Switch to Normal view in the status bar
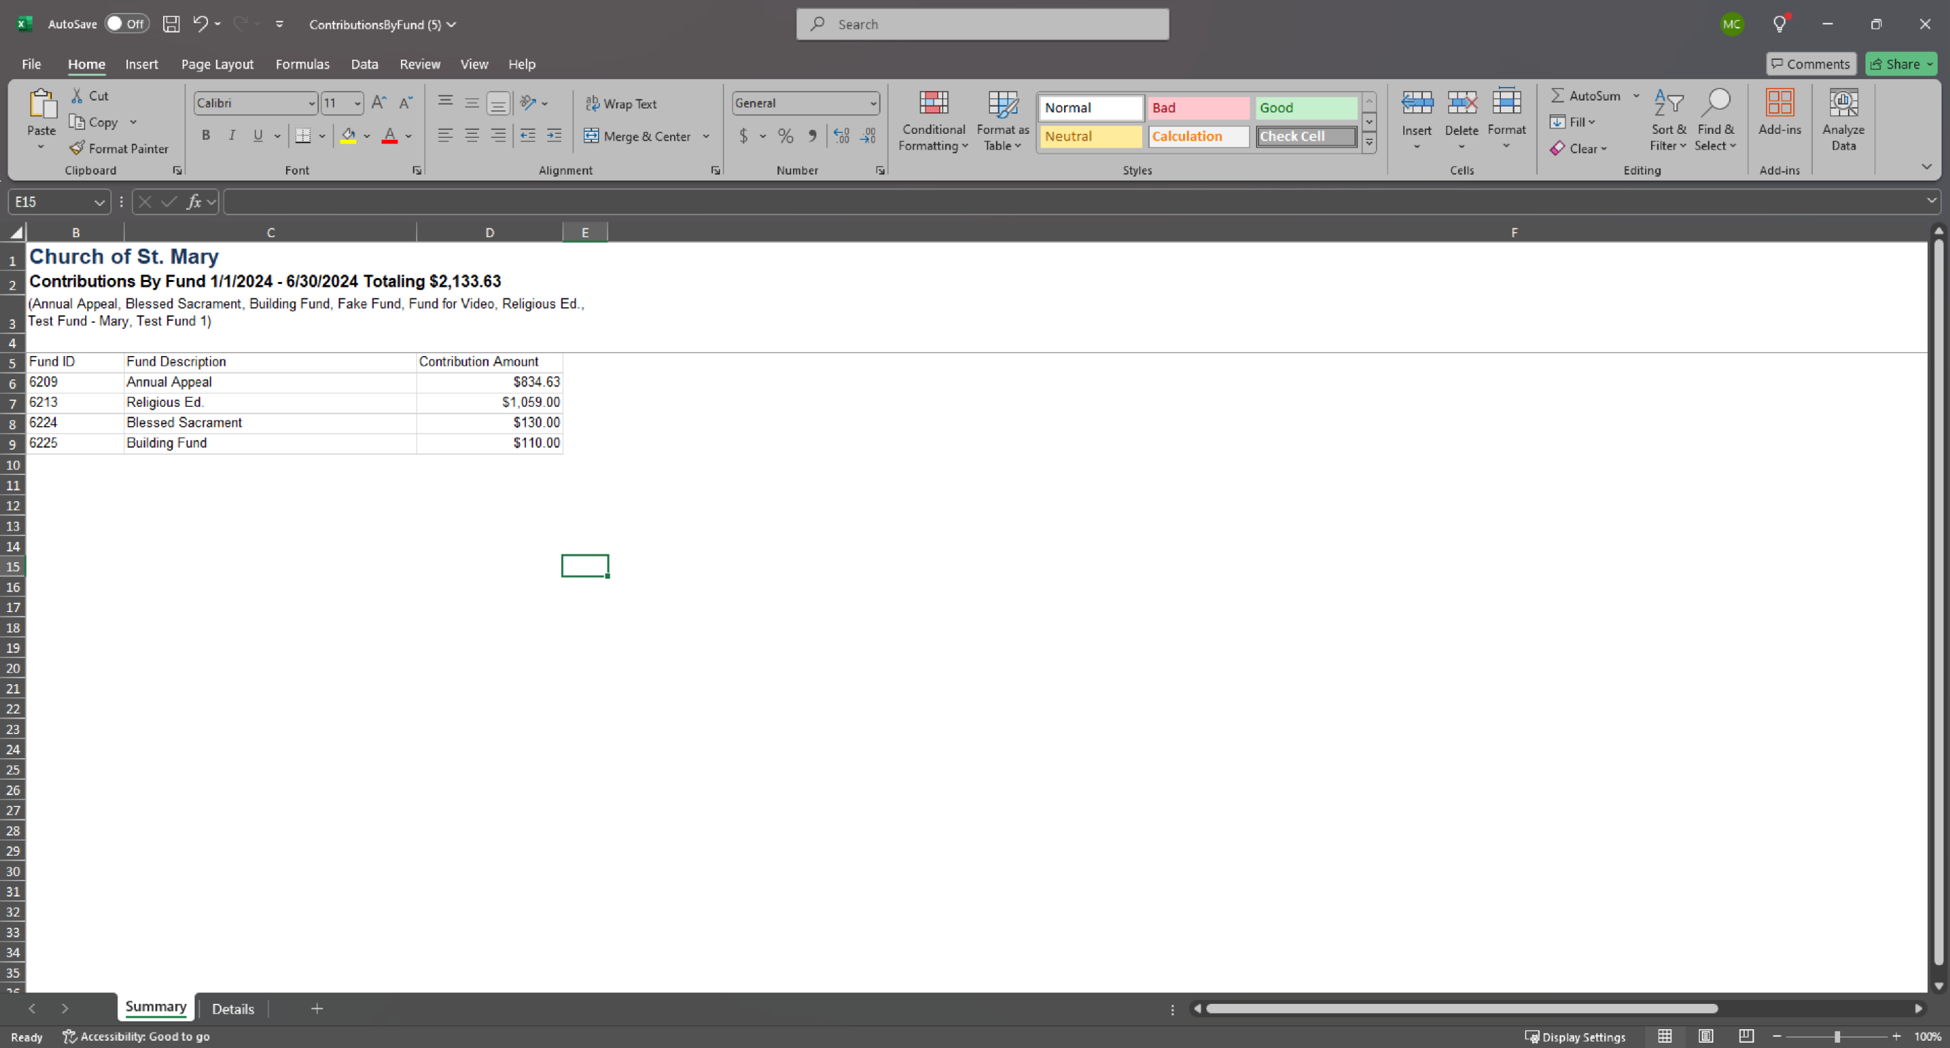1950x1048 pixels. click(x=1665, y=1037)
